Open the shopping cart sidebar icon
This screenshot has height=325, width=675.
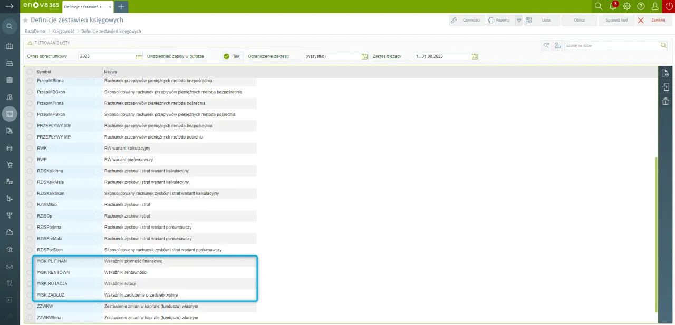point(9,164)
